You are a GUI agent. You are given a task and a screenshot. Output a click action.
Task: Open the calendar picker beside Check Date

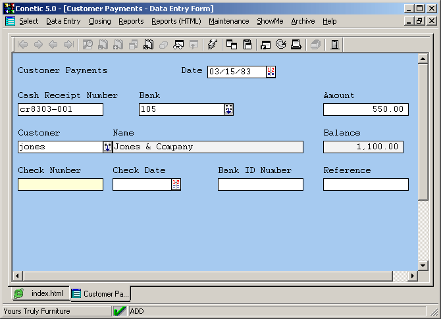[176, 184]
